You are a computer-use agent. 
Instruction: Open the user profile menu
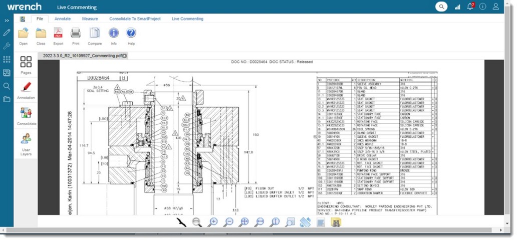pyautogui.click(x=495, y=7)
